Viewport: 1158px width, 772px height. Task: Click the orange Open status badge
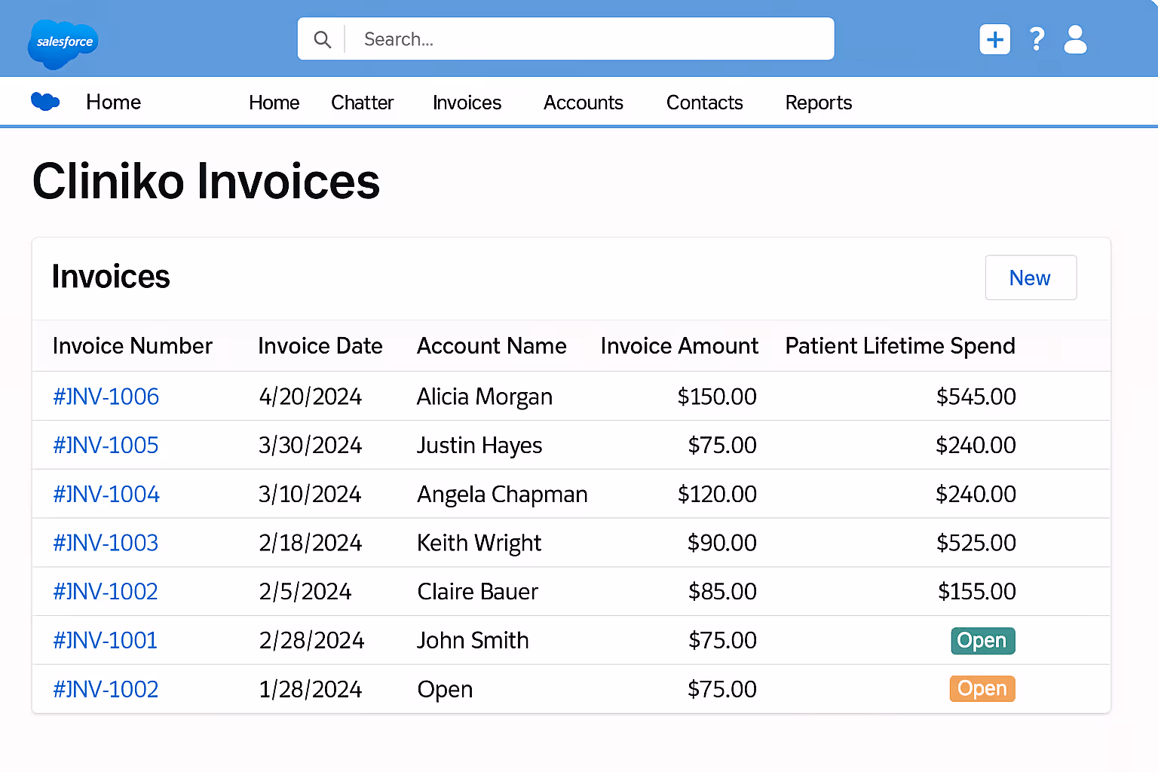[x=982, y=688]
